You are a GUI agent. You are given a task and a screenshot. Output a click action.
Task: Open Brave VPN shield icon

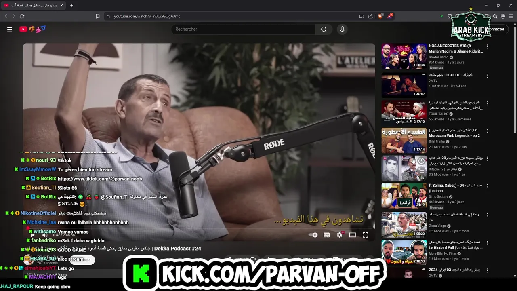503,16
